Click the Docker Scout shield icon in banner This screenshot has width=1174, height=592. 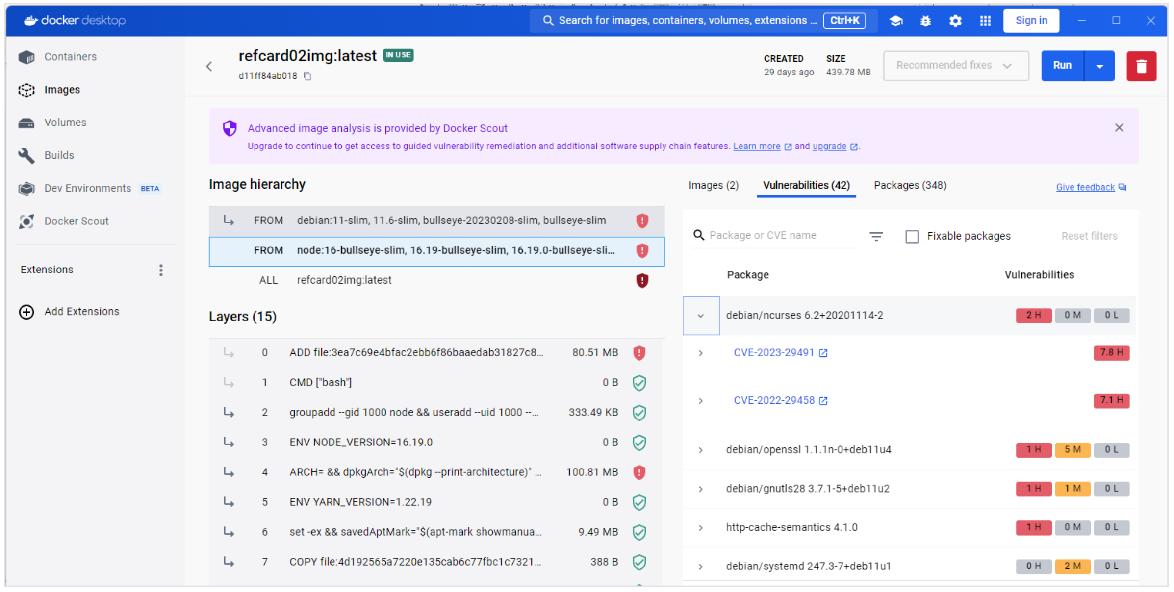click(x=230, y=128)
